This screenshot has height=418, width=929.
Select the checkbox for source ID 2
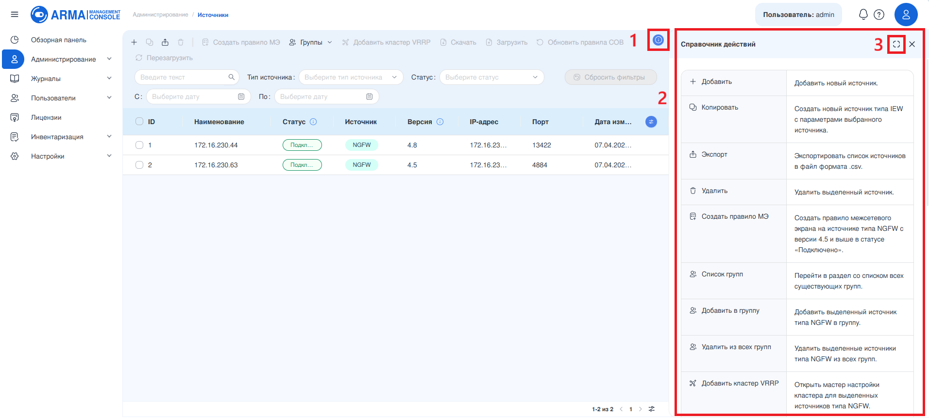139,165
